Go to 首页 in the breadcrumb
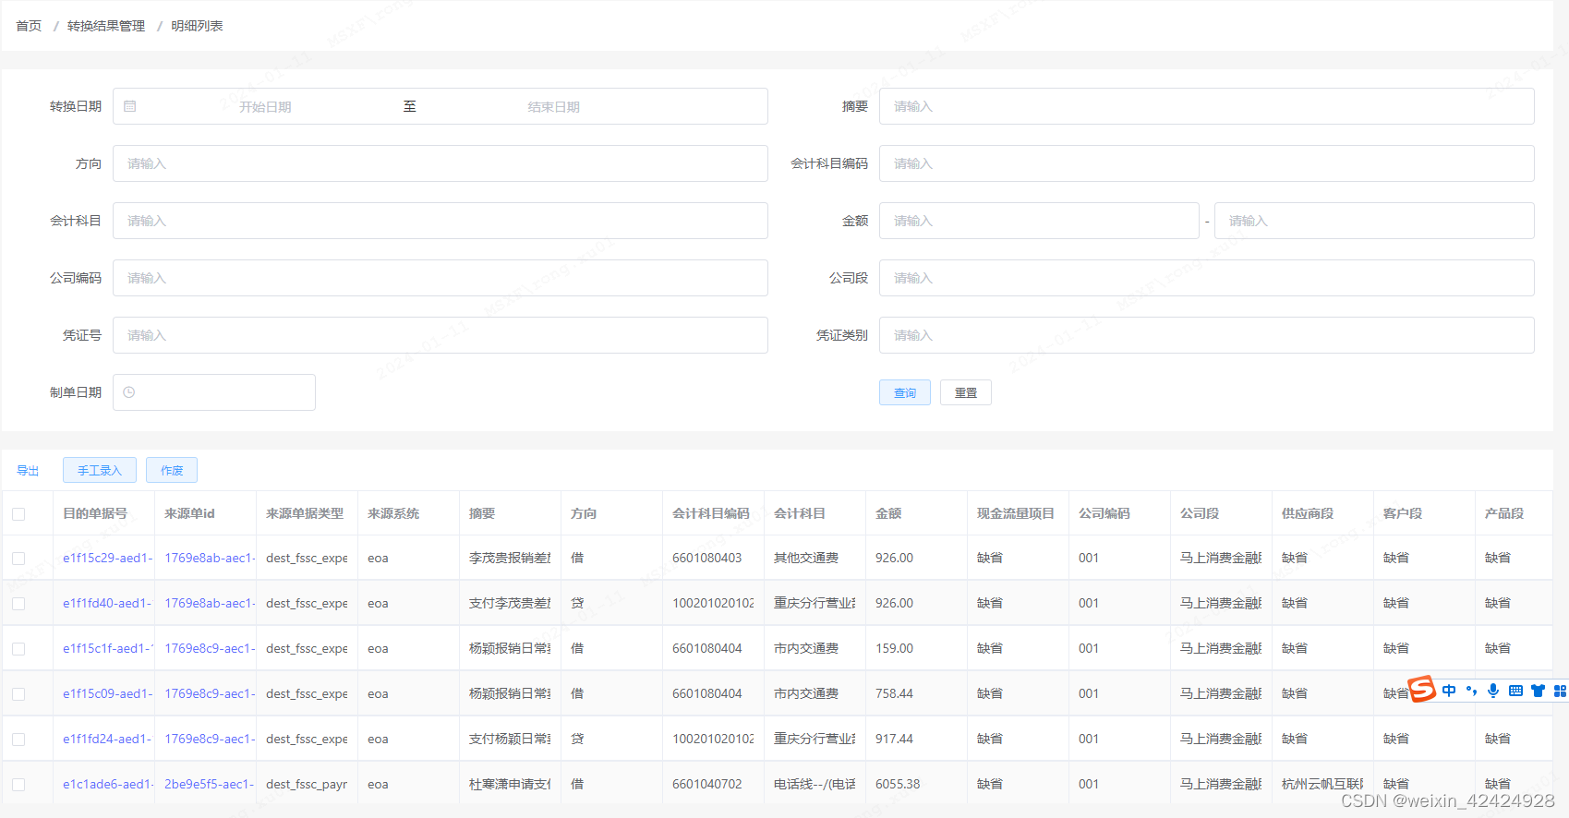Screen dimensions: 1569x818 pos(29,26)
